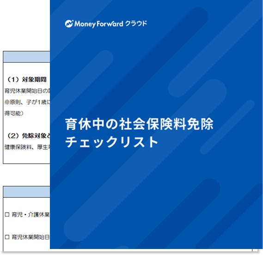
Task: Click the チェックリスト title line
Action: click(111, 142)
